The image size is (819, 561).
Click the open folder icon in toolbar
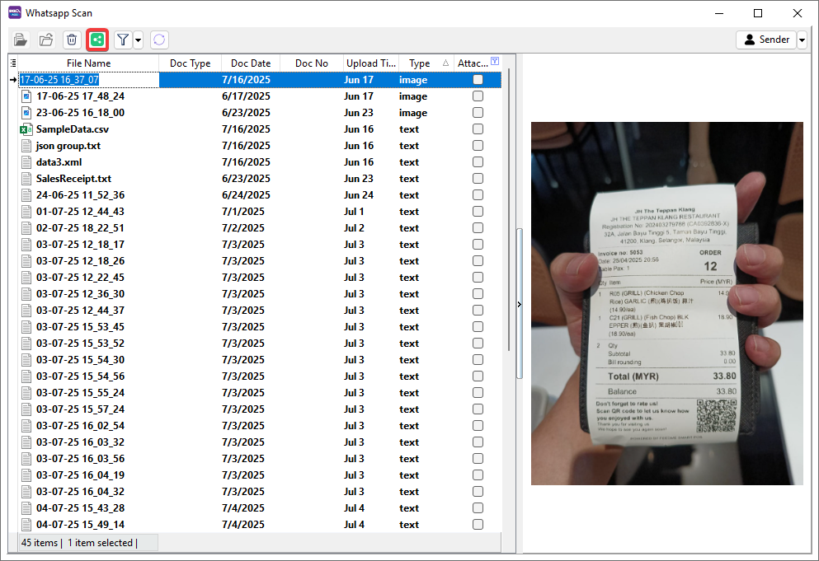[21, 40]
